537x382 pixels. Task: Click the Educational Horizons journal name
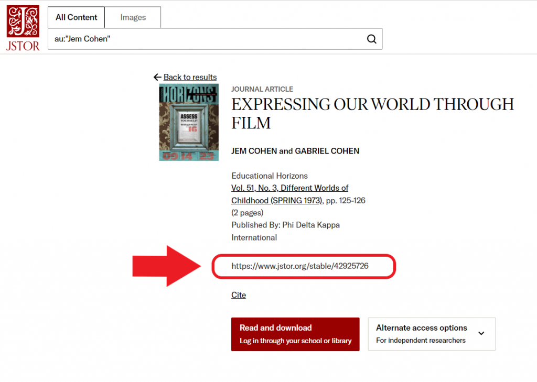point(270,176)
